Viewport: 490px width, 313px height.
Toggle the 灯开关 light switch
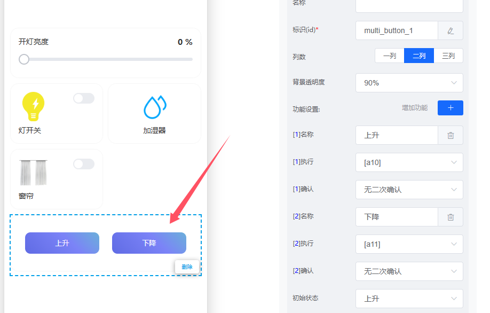[84, 98]
